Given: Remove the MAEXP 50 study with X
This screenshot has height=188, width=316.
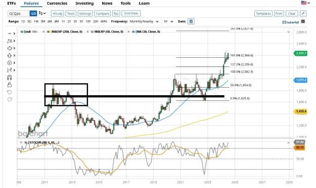Looking at the screenshot, I should 128,32.
